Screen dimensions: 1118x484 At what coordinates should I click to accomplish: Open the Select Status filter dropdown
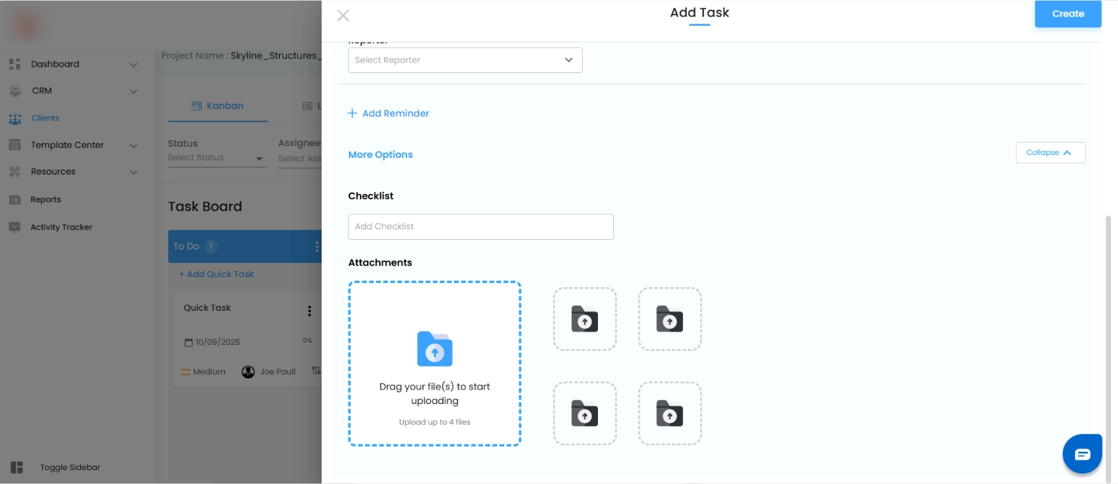coord(216,158)
